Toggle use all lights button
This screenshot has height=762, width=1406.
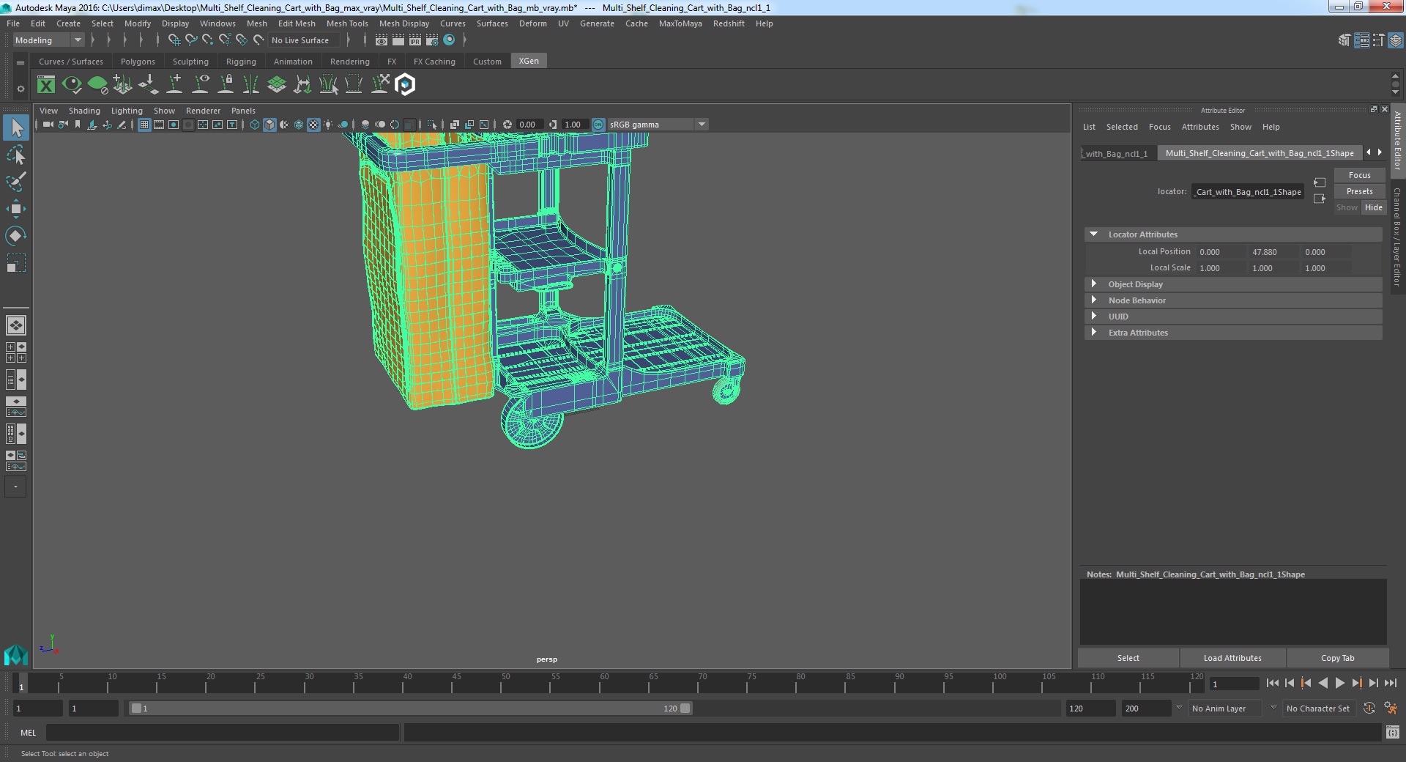(328, 125)
